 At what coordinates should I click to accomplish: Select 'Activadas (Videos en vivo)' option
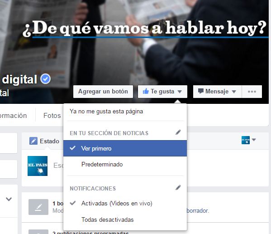click(x=125, y=203)
